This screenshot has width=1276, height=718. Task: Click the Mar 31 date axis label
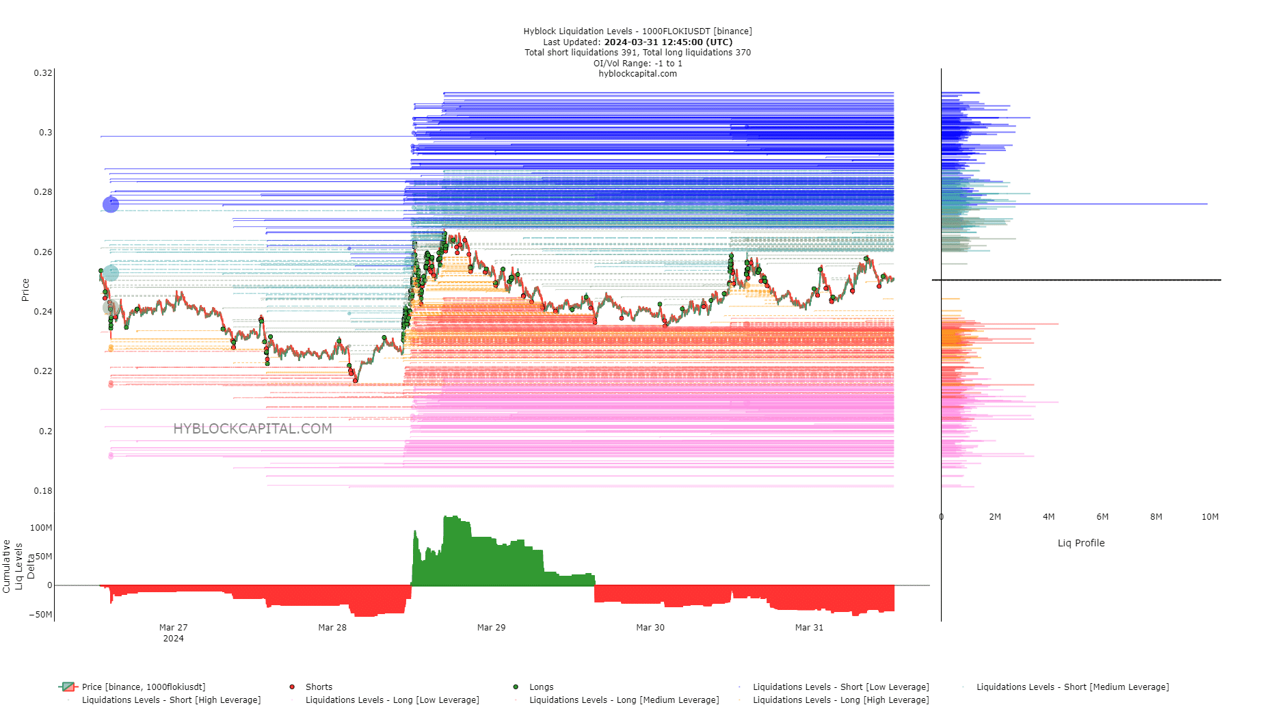809,627
